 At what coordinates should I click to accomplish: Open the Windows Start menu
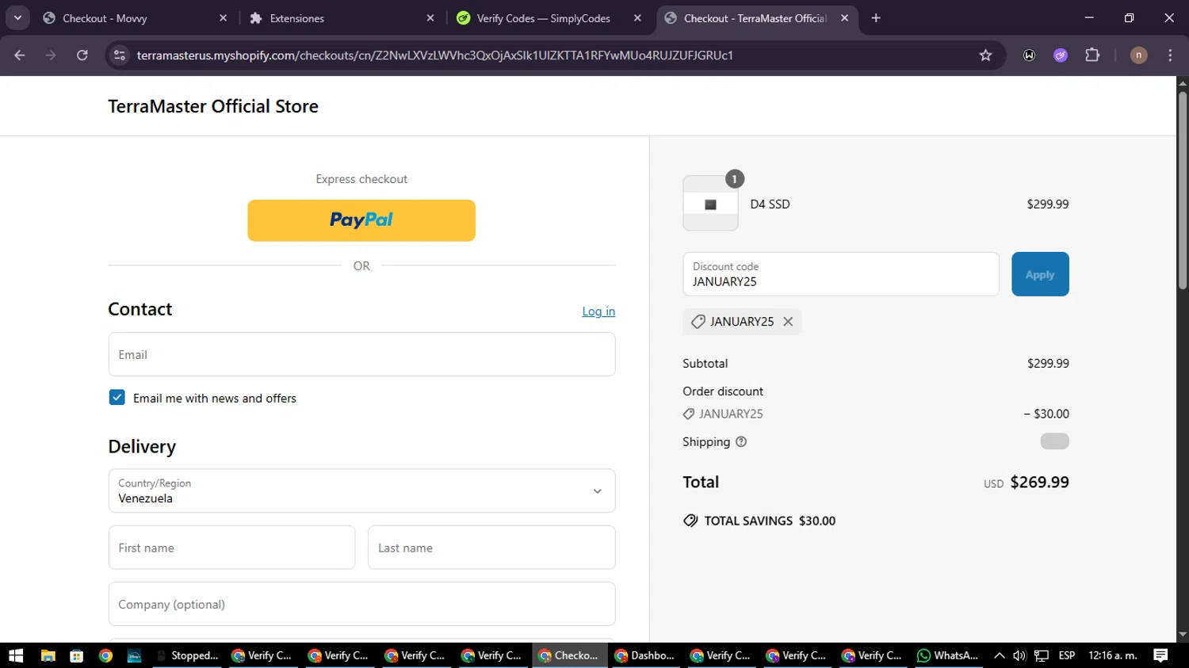tap(16, 655)
